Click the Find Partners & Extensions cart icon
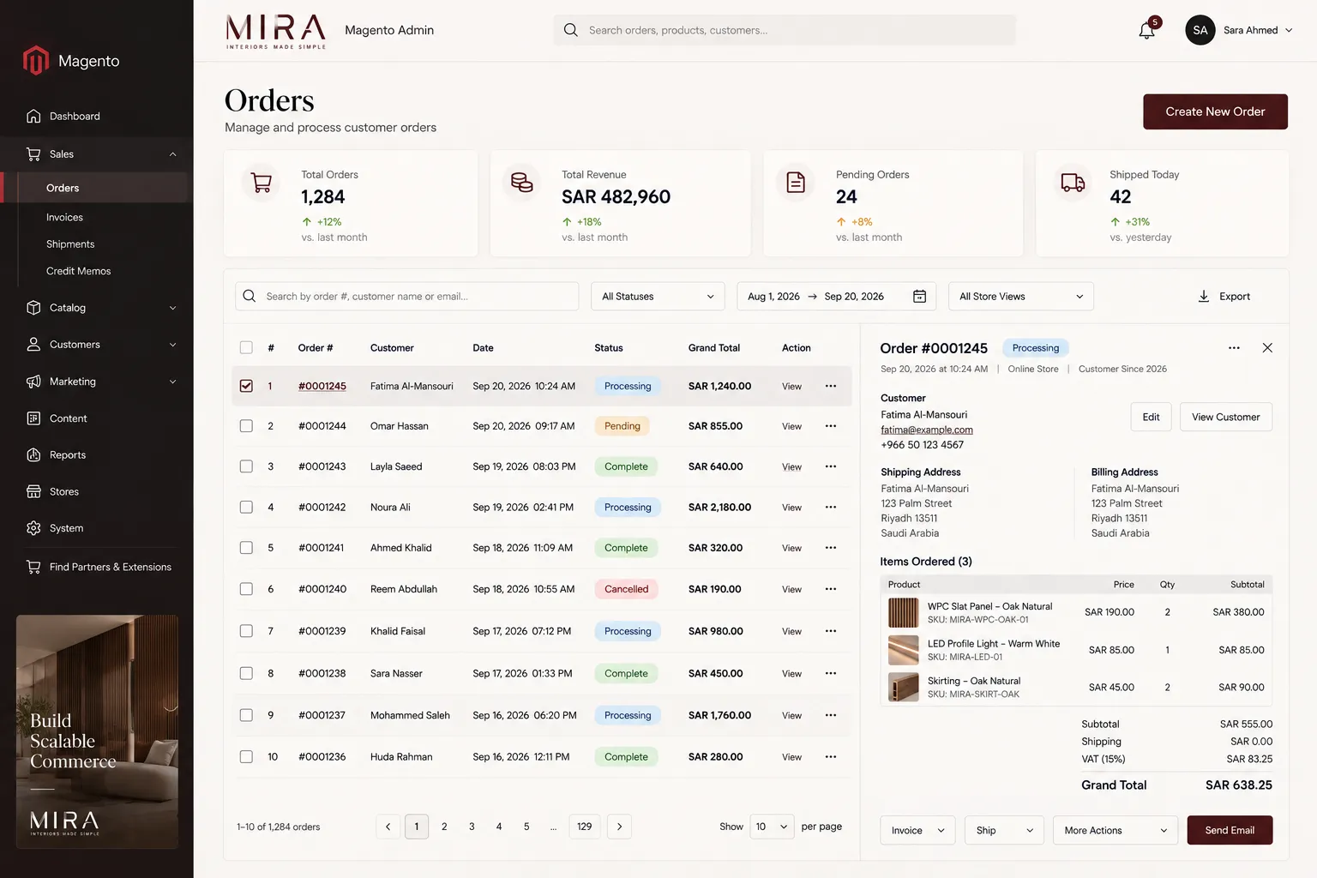Viewport: 1317px width, 878px height. (x=33, y=567)
